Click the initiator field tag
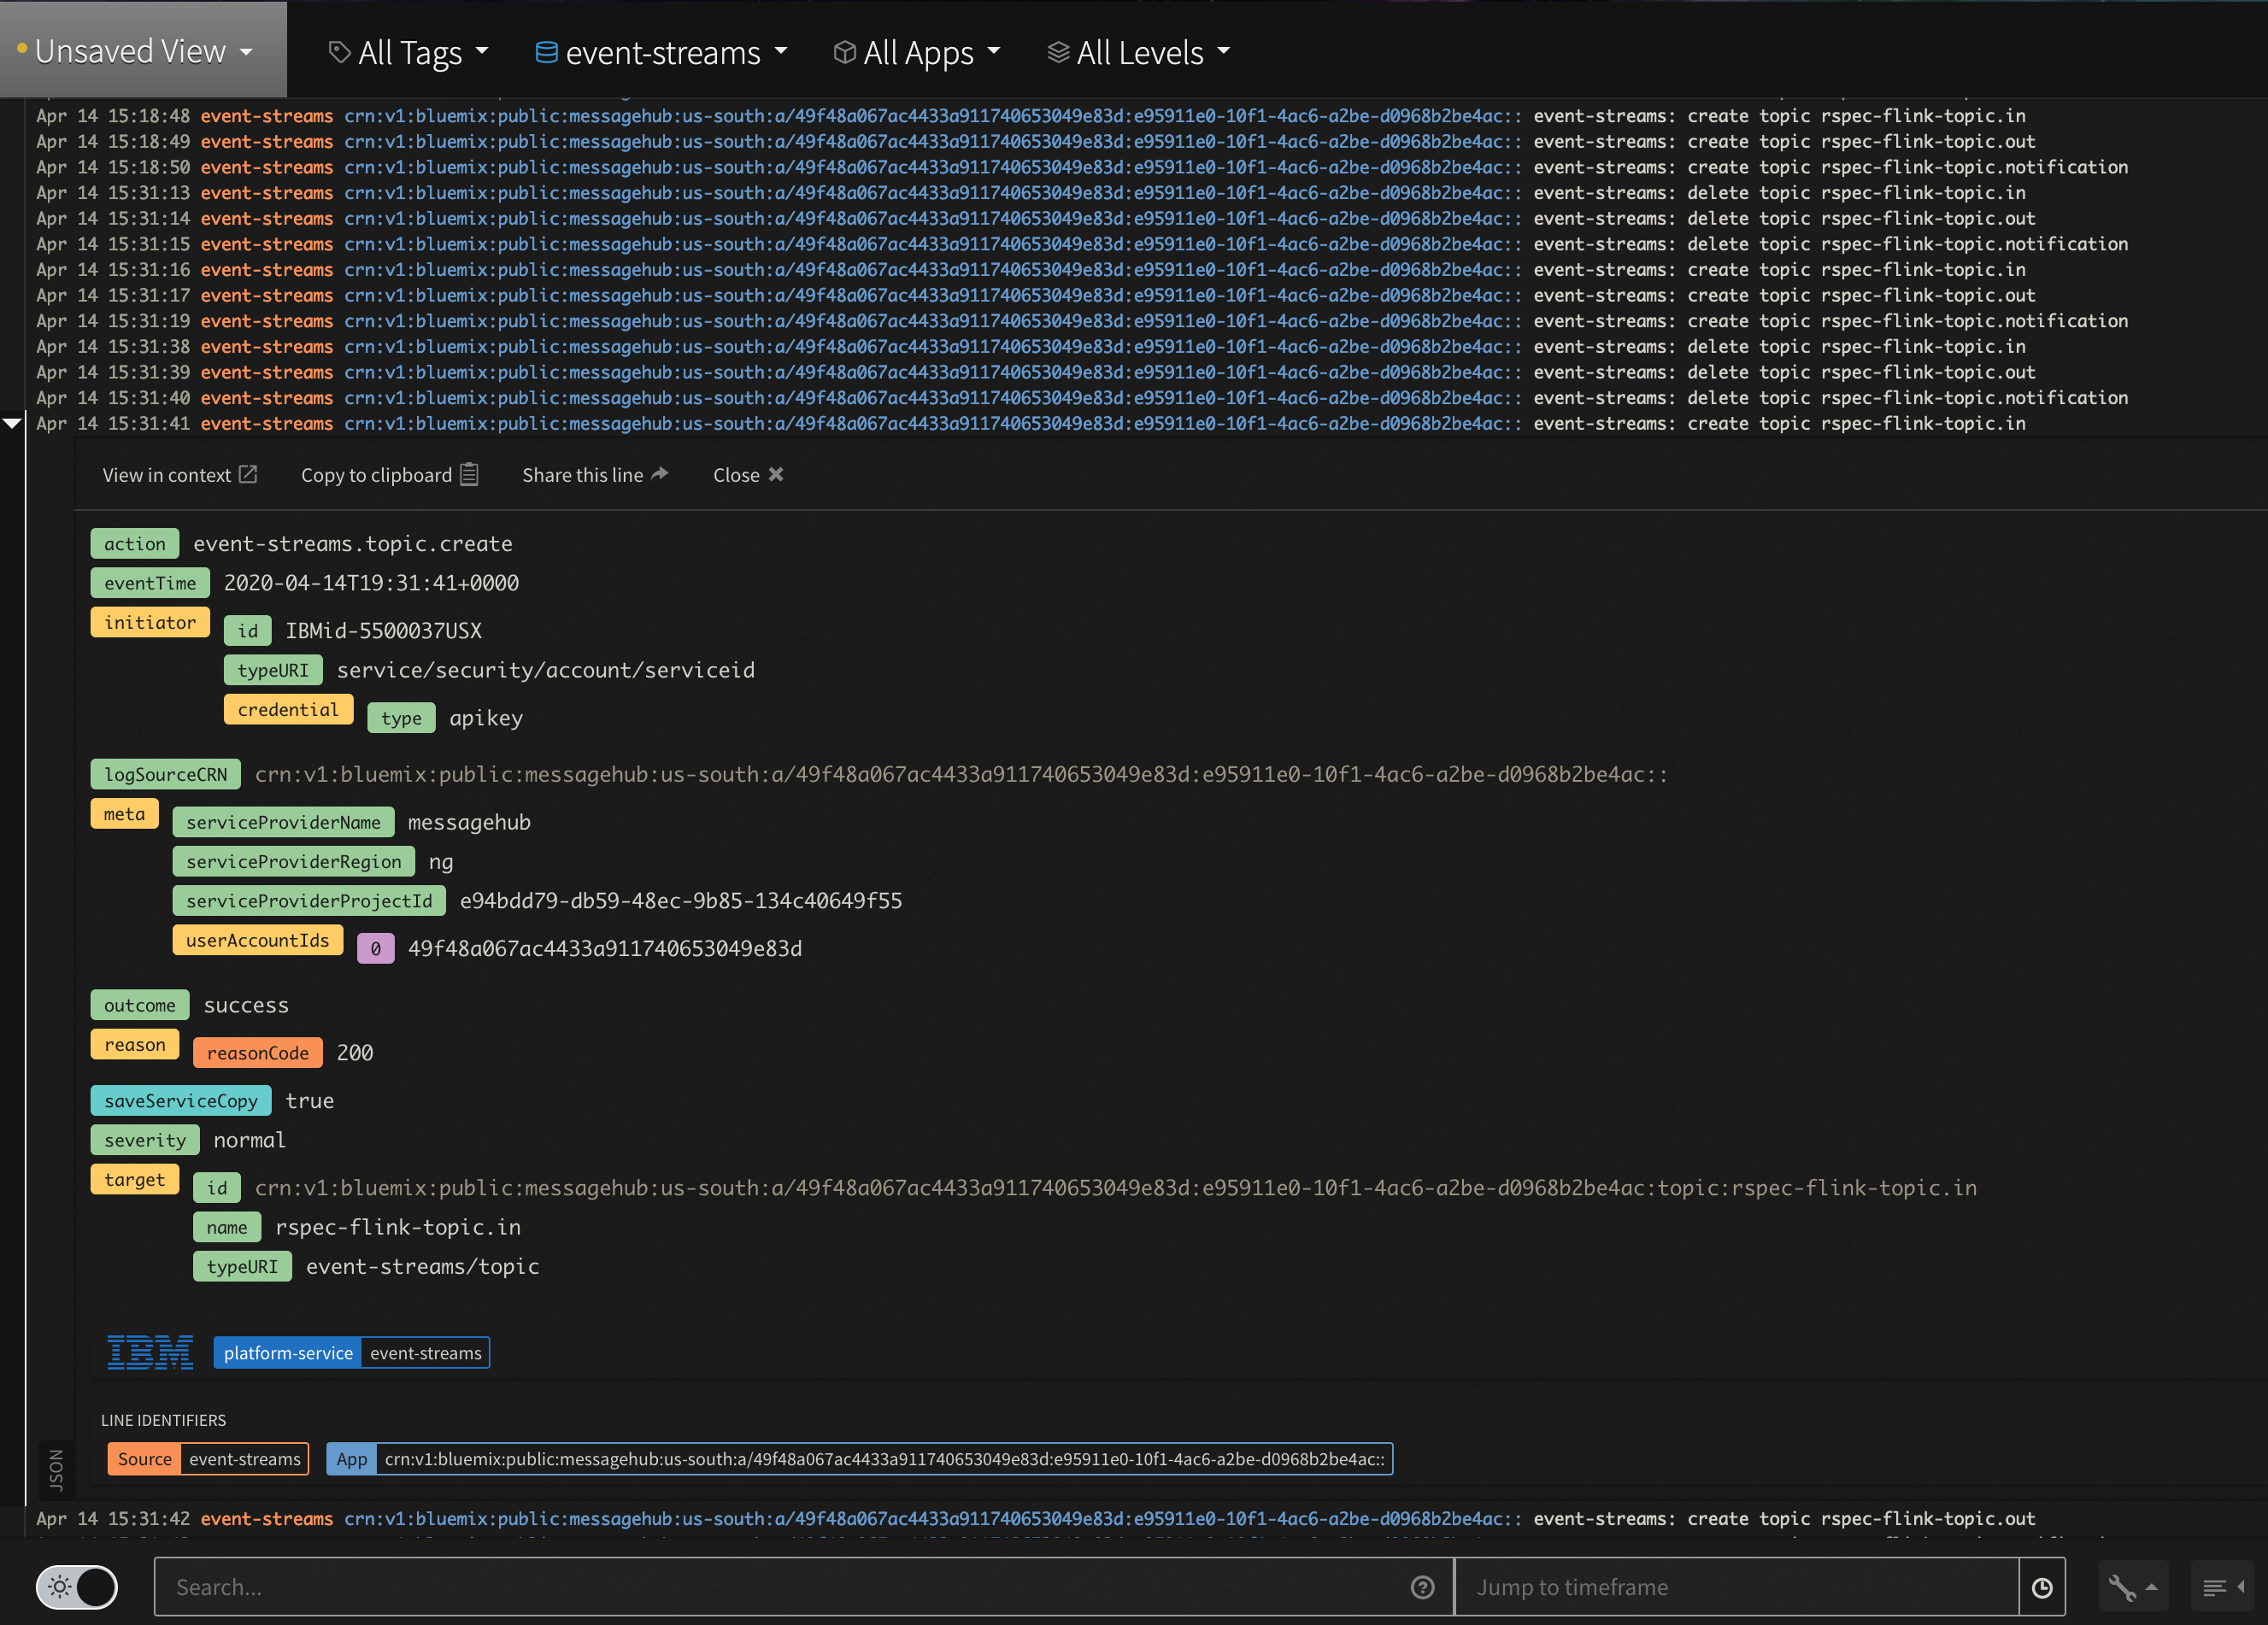 click(150, 622)
